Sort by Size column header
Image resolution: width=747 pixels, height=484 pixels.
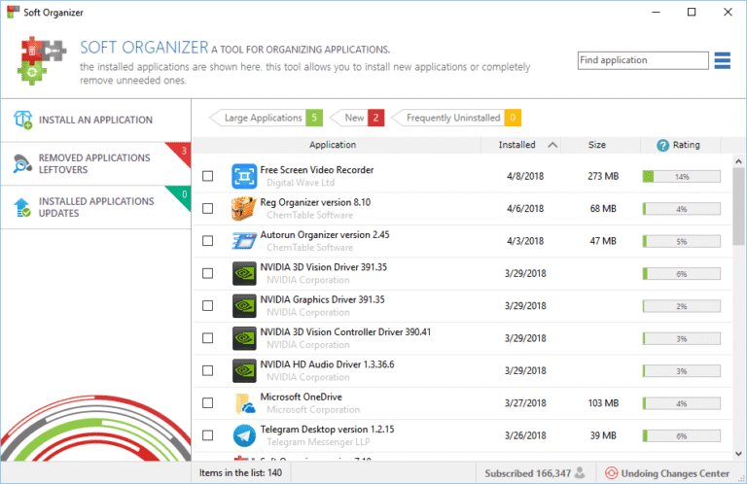pos(600,145)
